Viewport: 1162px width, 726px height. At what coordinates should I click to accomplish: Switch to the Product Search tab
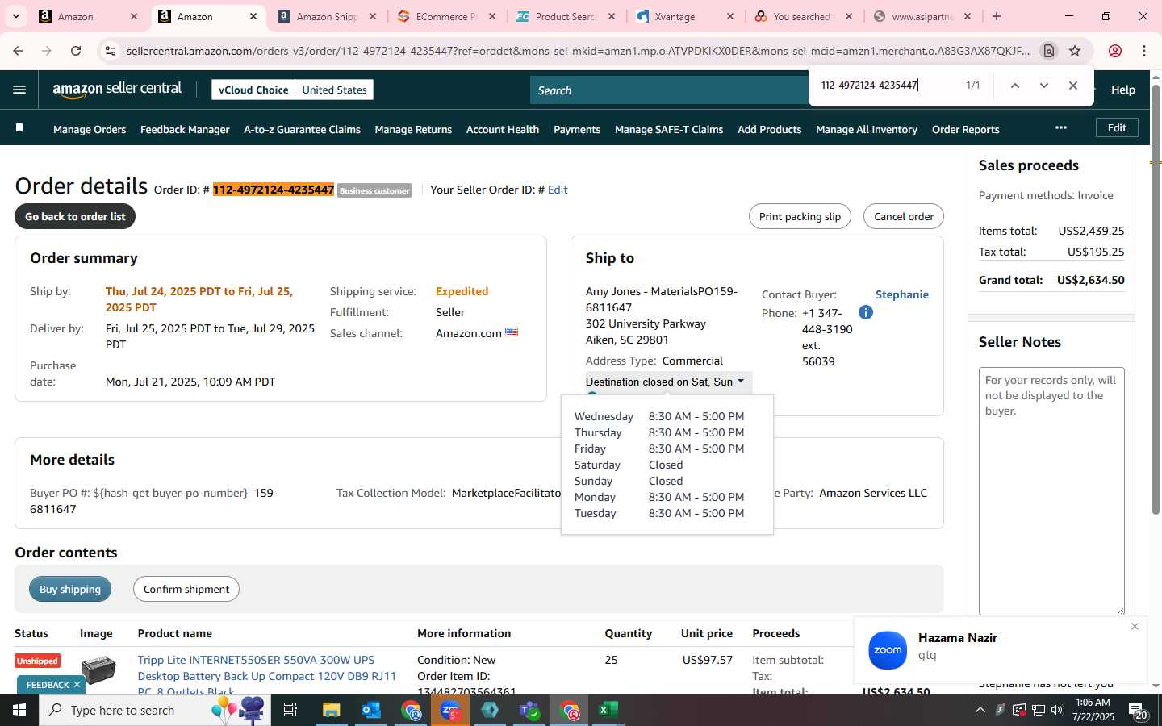(566, 16)
